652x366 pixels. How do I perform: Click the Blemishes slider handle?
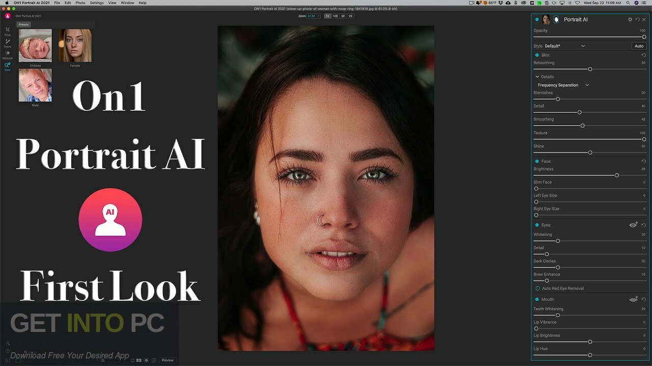click(x=558, y=99)
